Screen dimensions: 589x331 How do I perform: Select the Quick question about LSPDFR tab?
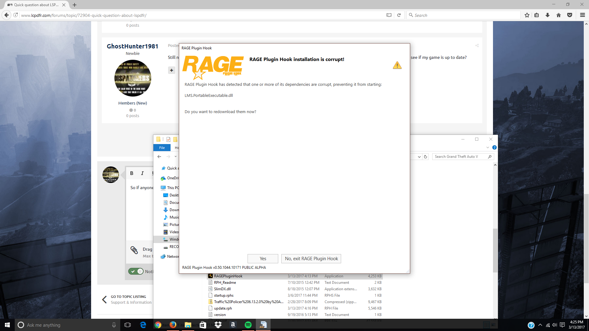34,5
